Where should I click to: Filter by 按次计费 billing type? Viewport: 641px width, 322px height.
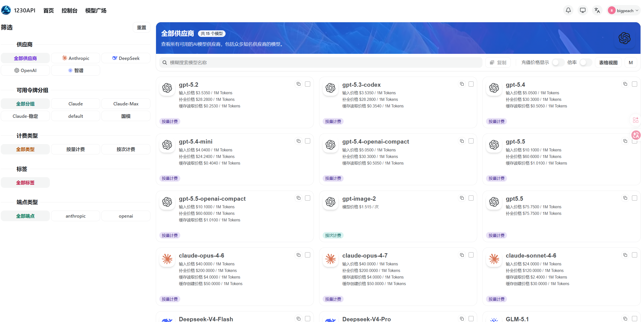(126, 149)
